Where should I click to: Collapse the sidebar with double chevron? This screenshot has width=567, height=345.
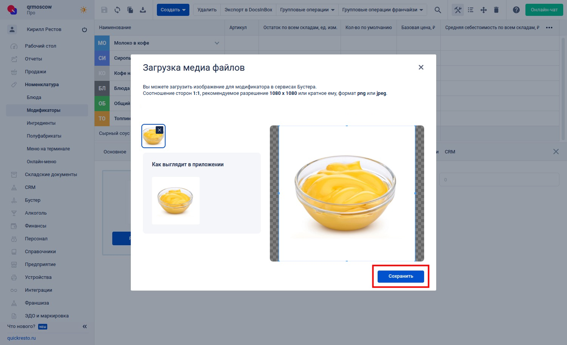[85, 326]
